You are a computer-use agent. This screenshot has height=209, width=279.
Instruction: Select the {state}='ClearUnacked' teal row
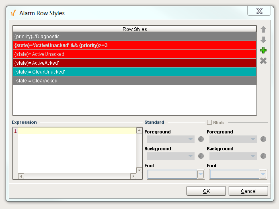134,72
